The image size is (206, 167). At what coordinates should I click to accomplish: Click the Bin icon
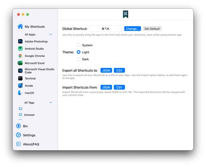(x=18, y=126)
